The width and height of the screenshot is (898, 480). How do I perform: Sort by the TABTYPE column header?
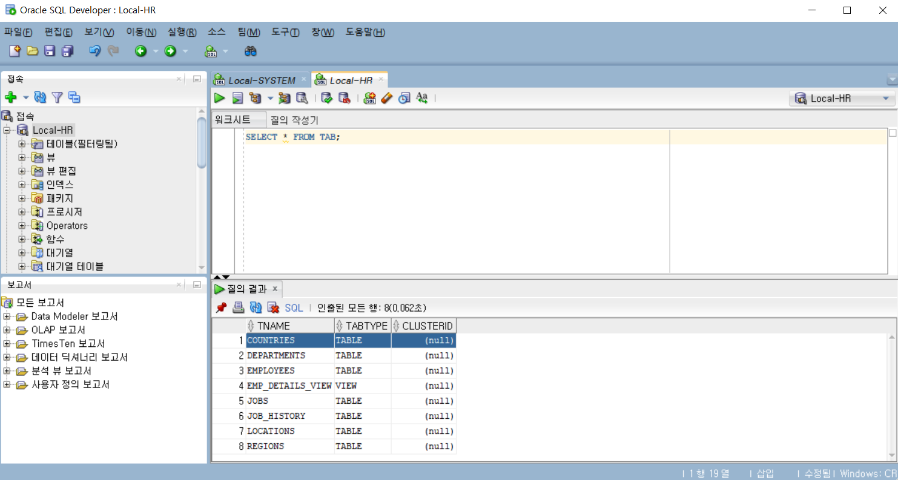[363, 326]
